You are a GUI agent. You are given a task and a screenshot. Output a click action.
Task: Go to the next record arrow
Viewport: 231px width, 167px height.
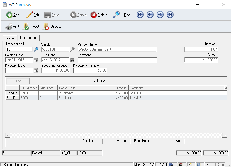tap(160, 15)
